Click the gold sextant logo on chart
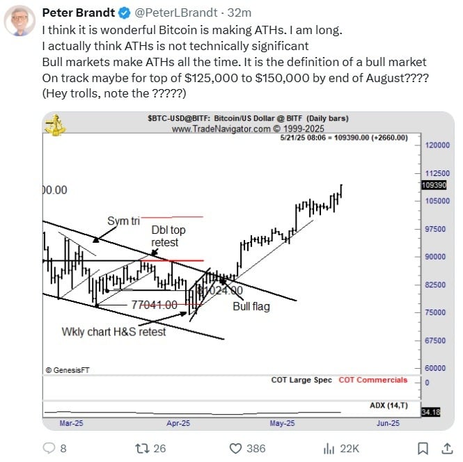 tap(55, 125)
